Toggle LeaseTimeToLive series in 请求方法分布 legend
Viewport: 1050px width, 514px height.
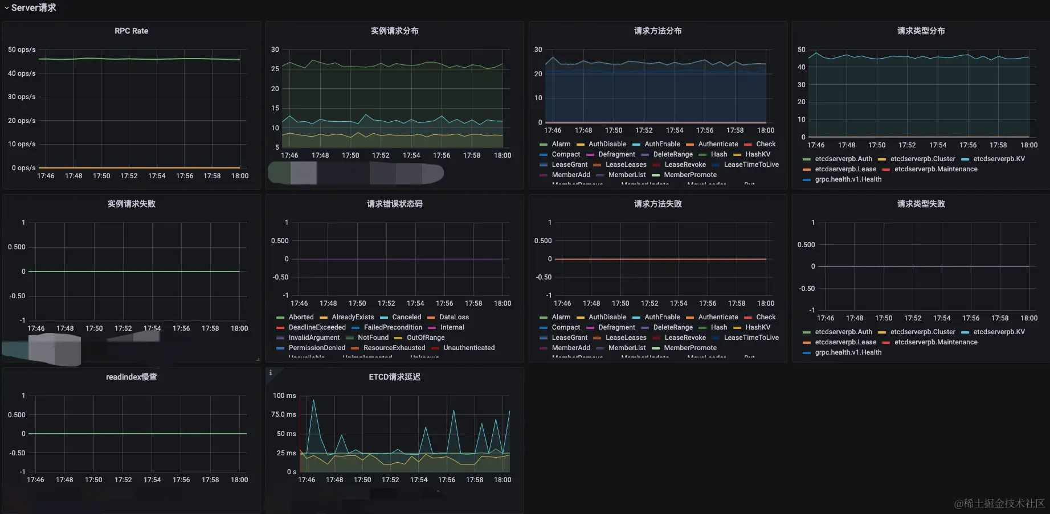[x=751, y=165]
